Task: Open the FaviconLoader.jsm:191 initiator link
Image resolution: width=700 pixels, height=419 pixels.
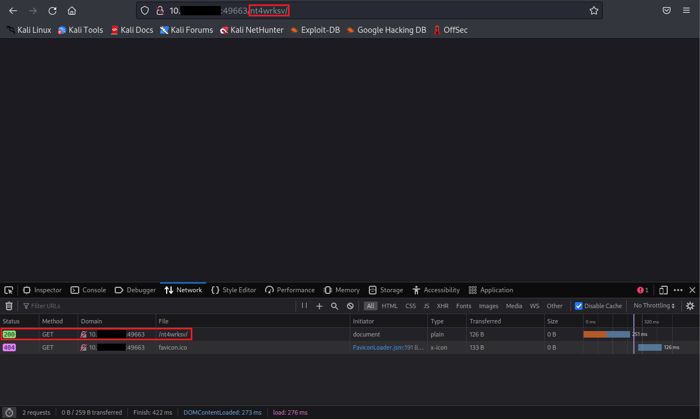Action: coord(383,347)
